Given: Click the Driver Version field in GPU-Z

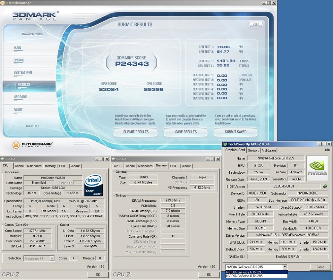Looking at the screenshot, I should tap(288, 235).
